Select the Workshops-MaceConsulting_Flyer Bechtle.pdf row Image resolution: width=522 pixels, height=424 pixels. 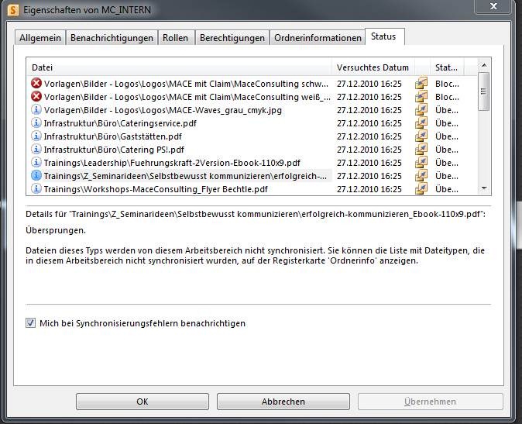156,189
